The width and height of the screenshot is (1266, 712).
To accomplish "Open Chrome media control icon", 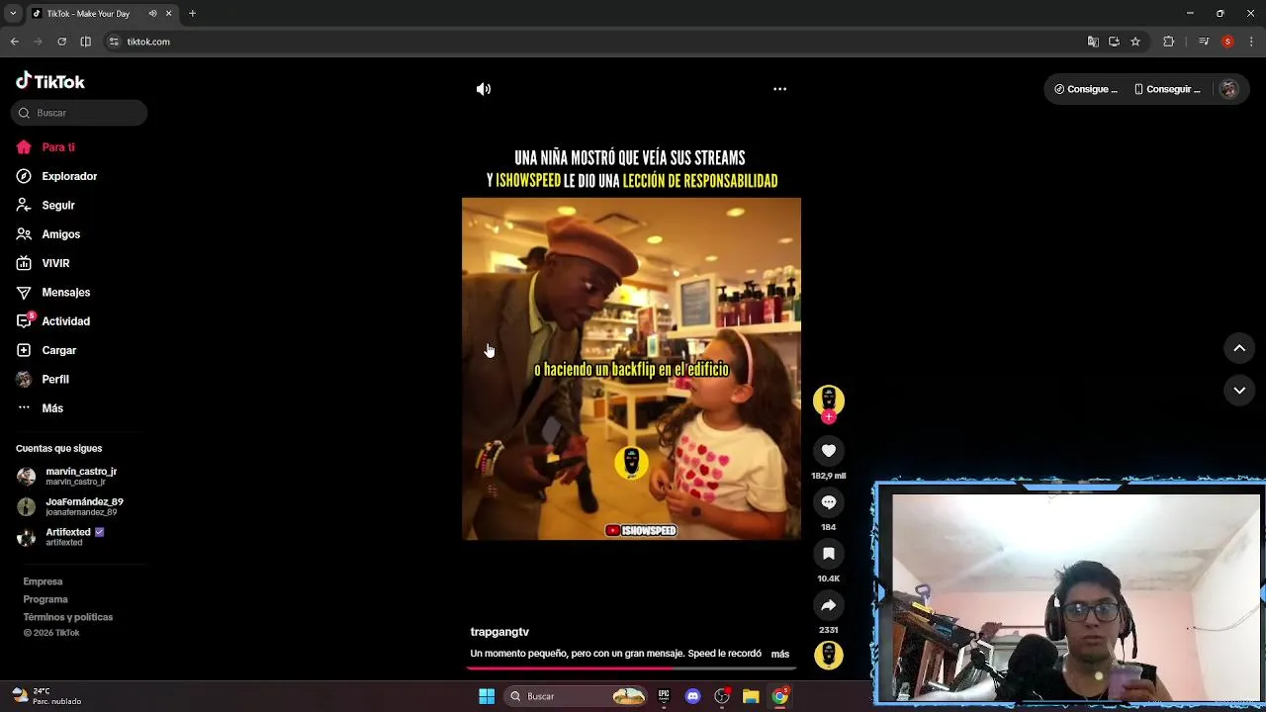I will pyautogui.click(x=1204, y=42).
